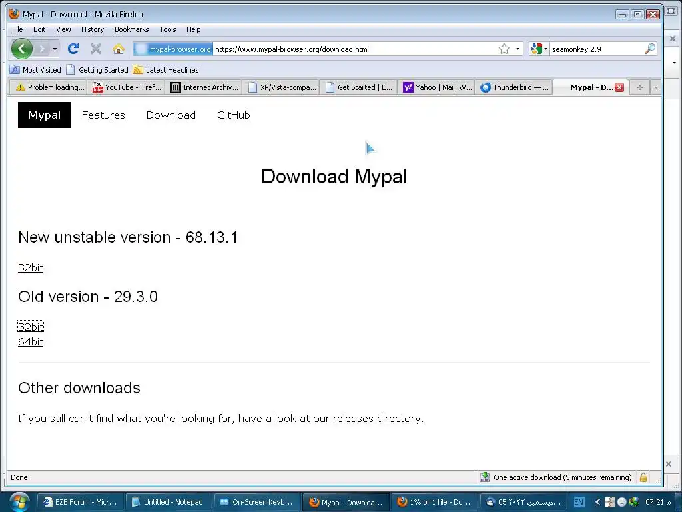
Task: Open the Download nav link
Action: [171, 115]
